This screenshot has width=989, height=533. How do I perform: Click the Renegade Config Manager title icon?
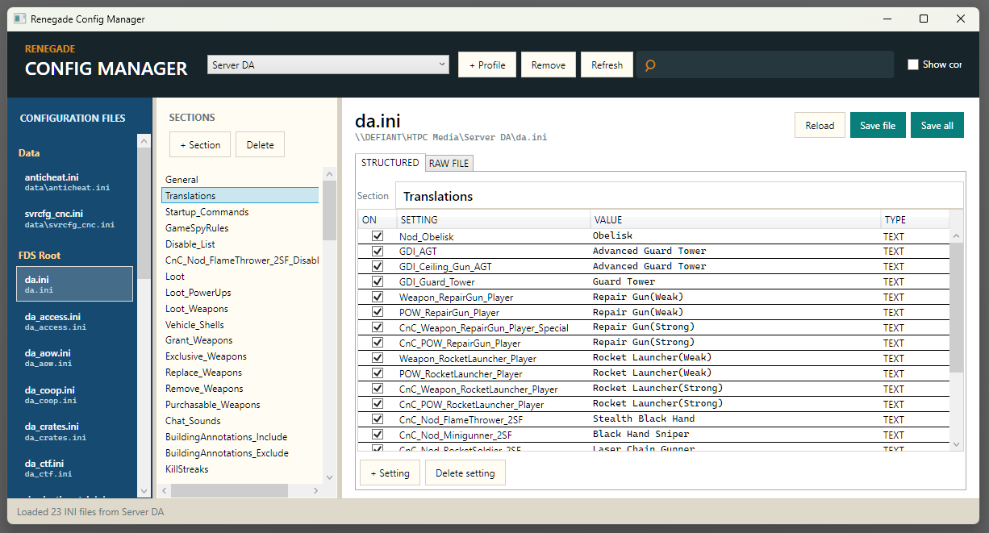20,19
